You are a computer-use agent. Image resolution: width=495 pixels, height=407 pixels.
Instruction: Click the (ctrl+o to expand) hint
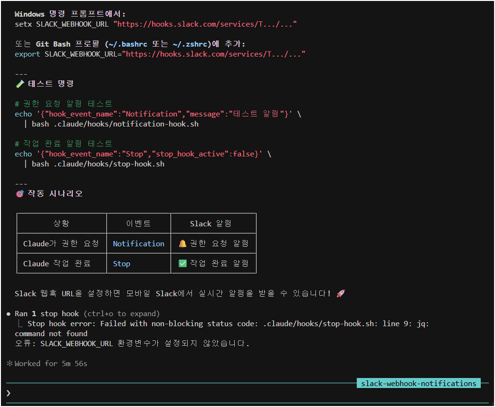(x=122, y=314)
